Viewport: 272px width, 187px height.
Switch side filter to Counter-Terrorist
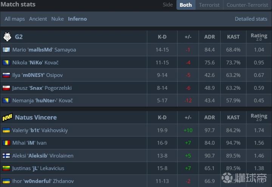tap(247, 5)
